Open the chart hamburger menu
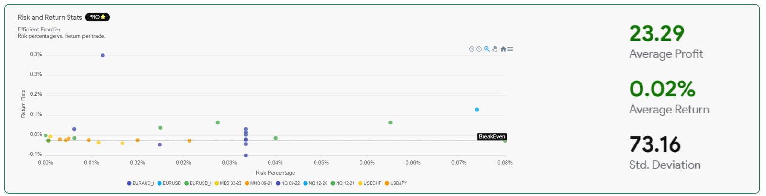The image size is (766, 196). pos(511,49)
